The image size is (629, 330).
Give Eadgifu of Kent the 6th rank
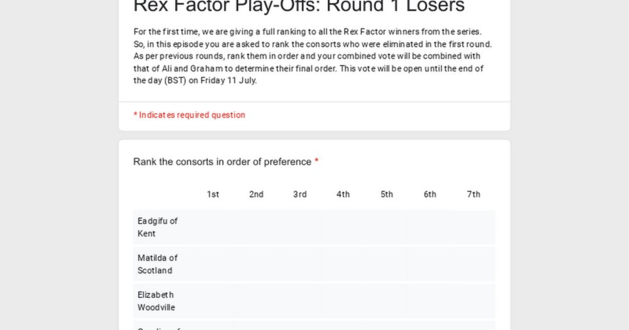coord(430,228)
